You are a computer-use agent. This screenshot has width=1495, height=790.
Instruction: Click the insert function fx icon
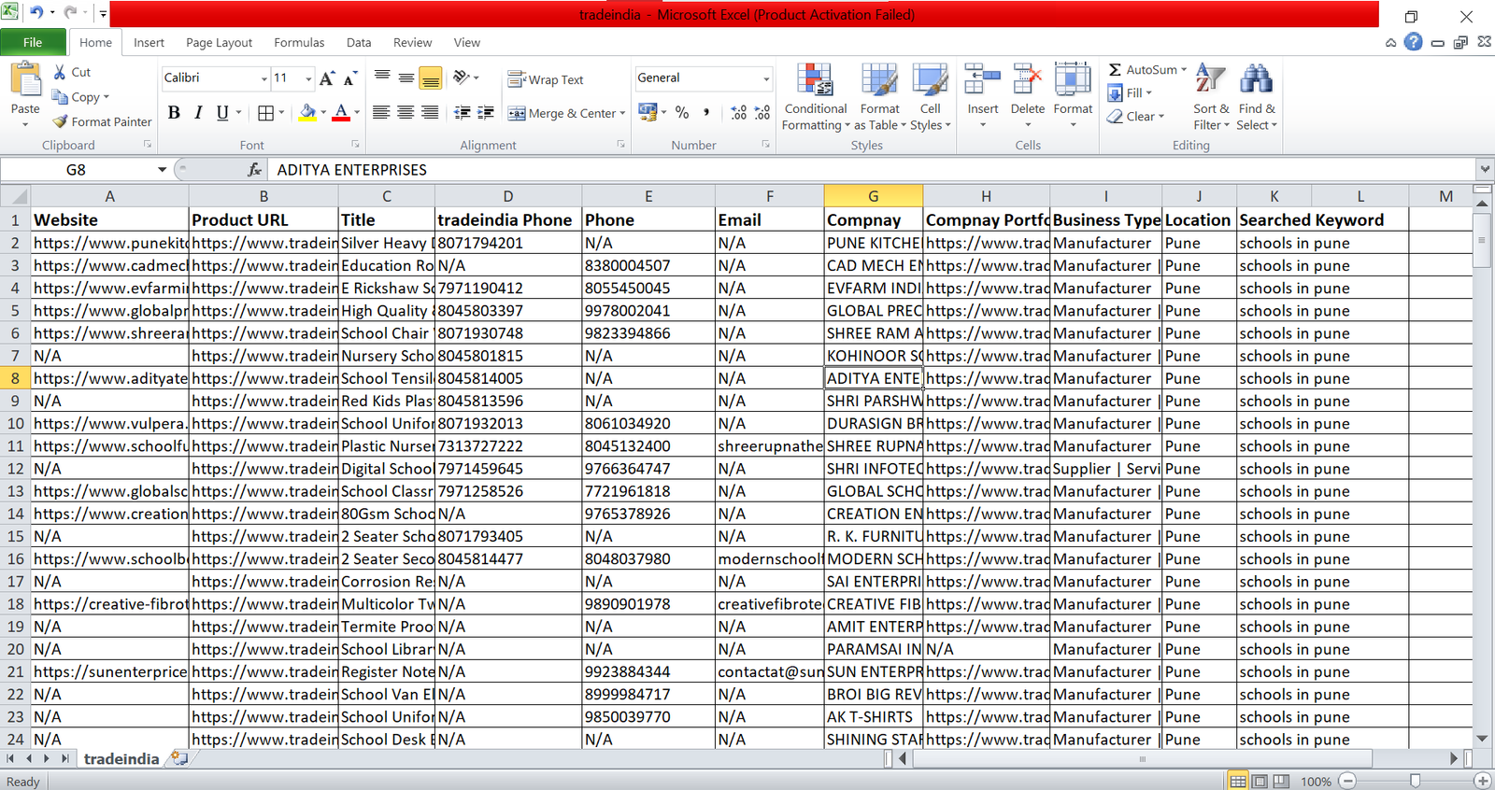tap(254, 170)
